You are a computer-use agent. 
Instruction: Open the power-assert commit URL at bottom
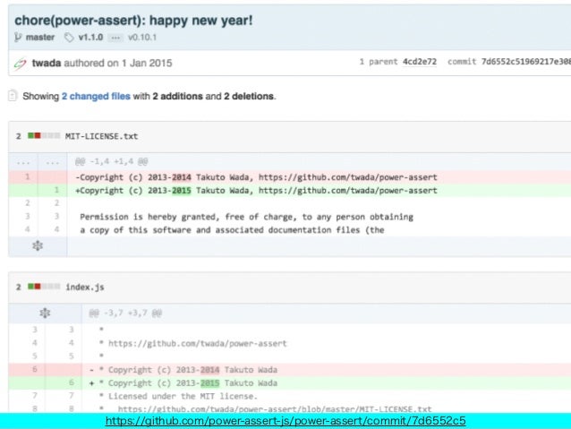(285, 421)
